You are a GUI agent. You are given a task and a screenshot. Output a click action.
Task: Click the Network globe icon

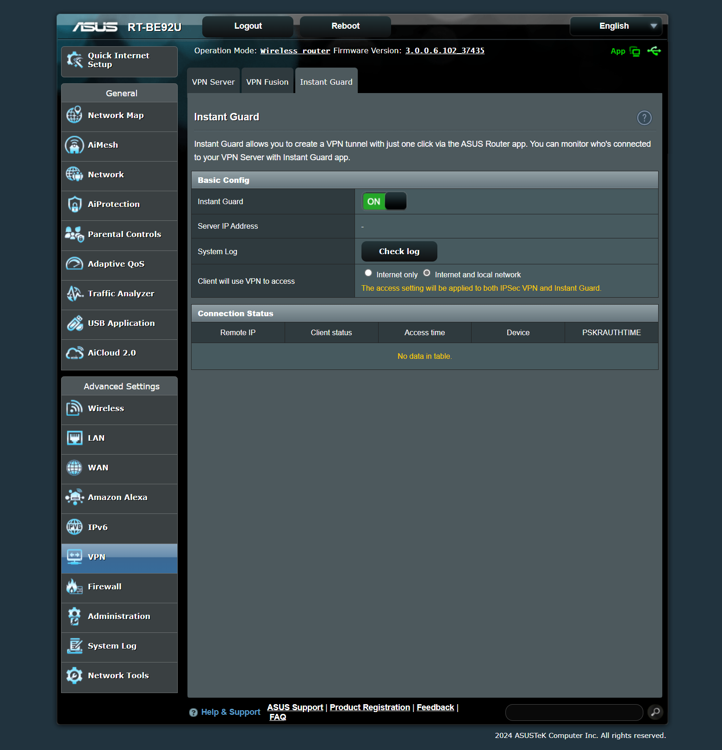75,175
